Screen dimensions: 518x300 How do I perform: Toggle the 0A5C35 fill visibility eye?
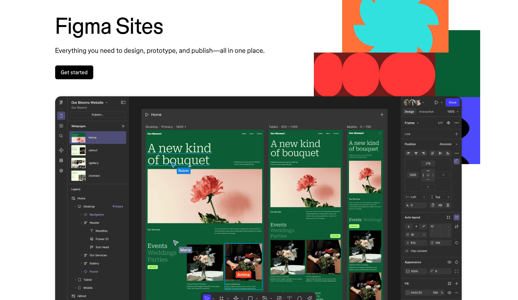tap(449, 293)
